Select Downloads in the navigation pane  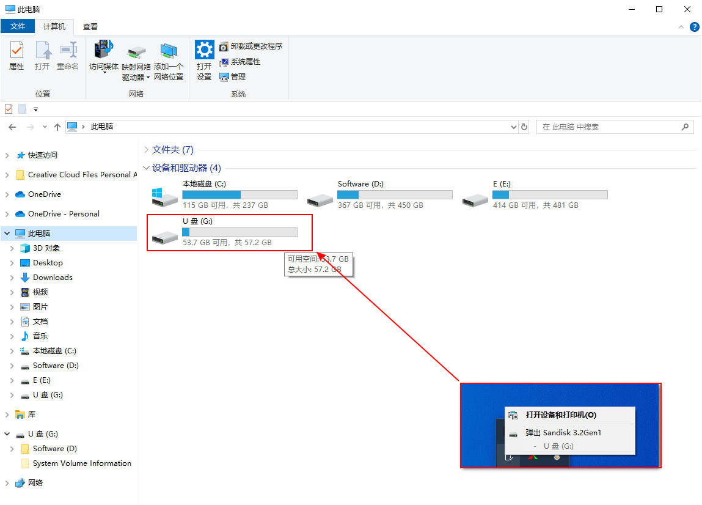click(x=53, y=278)
